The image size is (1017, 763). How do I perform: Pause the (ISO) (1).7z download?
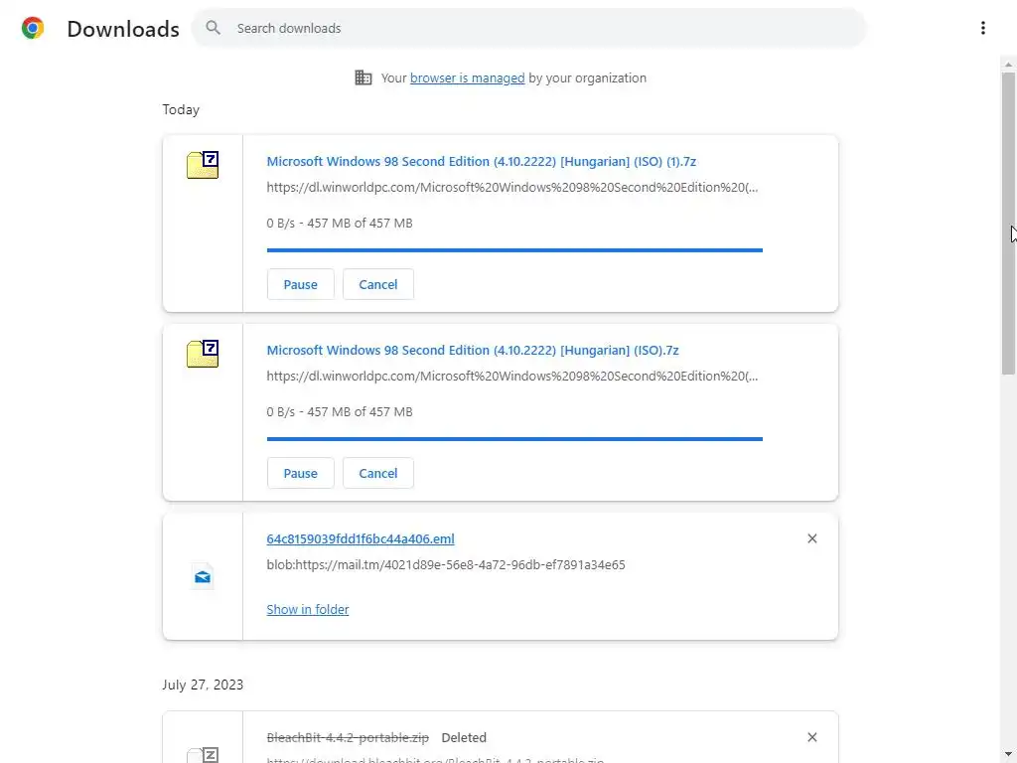pos(300,284)
